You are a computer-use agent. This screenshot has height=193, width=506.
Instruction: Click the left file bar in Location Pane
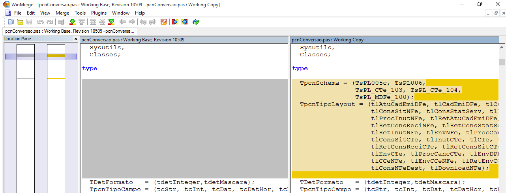[x=26, y=118]
